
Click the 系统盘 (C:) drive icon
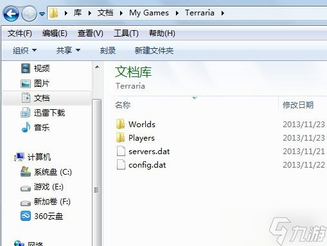[x=26, y=171]
